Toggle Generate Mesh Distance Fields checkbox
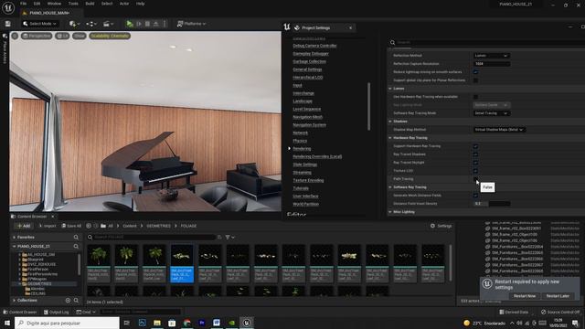The height and width of the screenshot is (329, 585). tap(475, 196)
